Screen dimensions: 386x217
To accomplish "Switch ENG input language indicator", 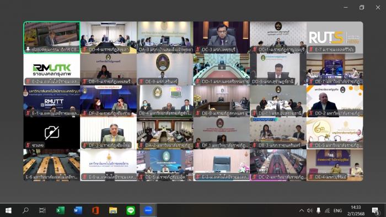I will pos(337,210).
